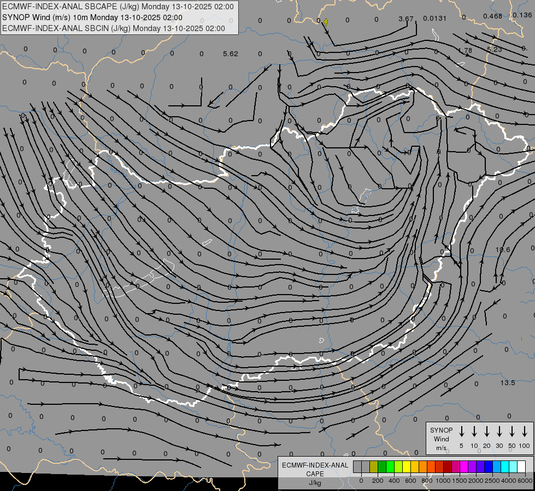Click the SYNOP Wind m/s legend title

(x=441, y=439)
